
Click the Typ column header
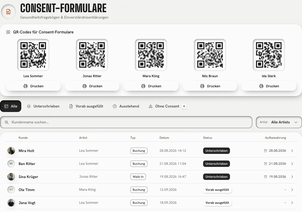tap(133, 138)
